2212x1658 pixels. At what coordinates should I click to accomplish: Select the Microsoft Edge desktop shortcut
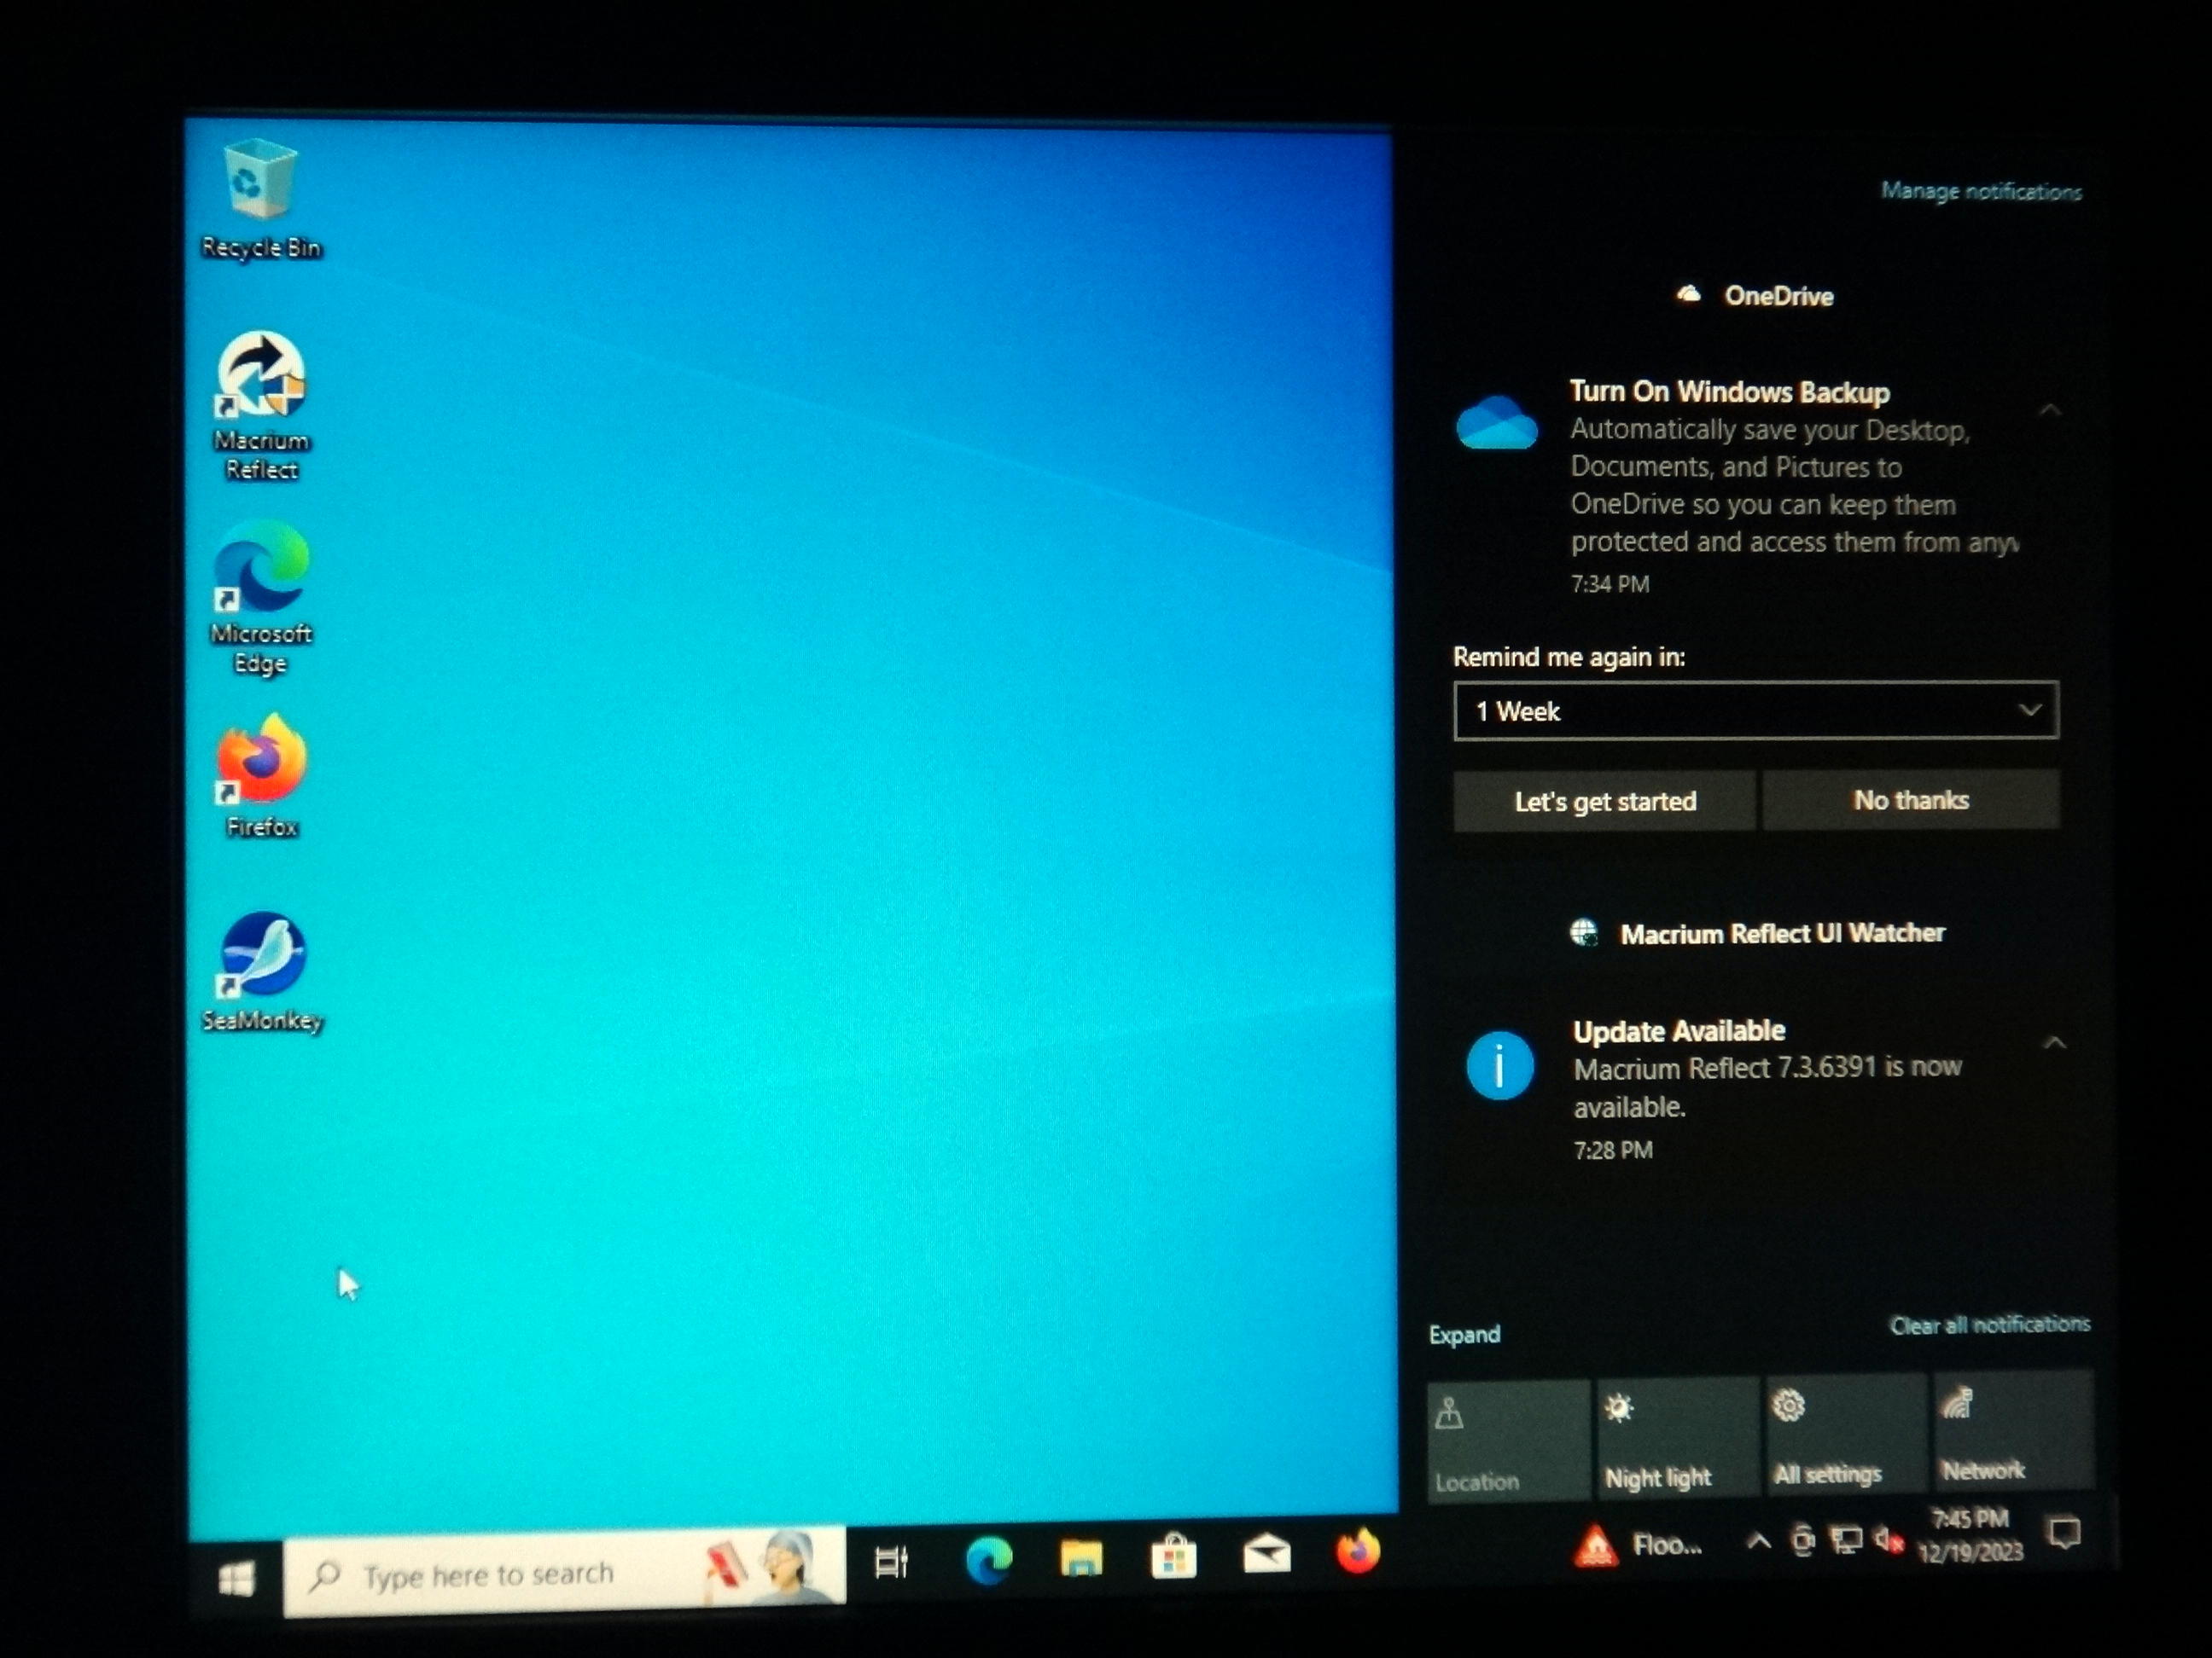[x=261, y=599]
